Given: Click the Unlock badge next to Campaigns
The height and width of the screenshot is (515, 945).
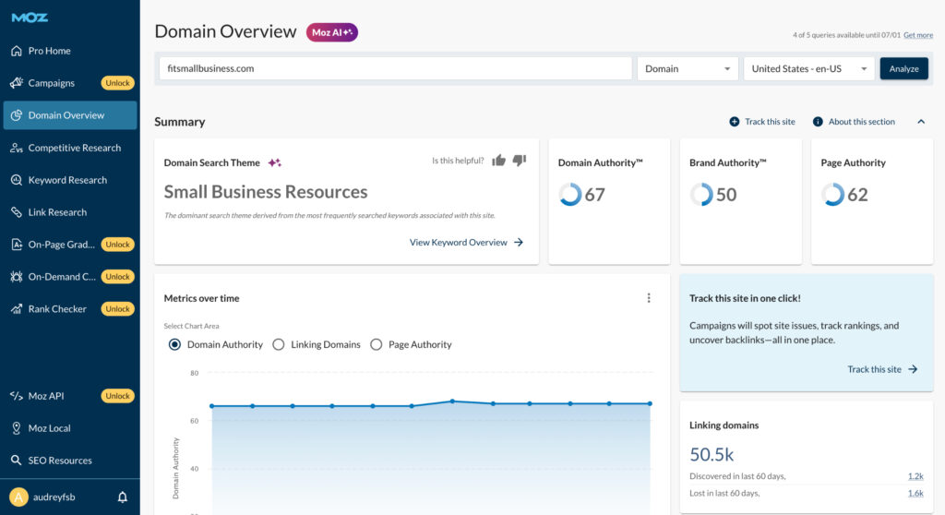Looking at the screenshot, I should [x=117, y=83].
